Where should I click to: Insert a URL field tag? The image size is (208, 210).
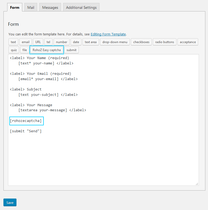pyautogui.click(x=38, y=42)
